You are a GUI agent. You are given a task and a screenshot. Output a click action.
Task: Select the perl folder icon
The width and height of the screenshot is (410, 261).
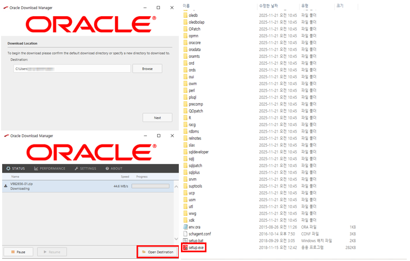pos(185,90)
